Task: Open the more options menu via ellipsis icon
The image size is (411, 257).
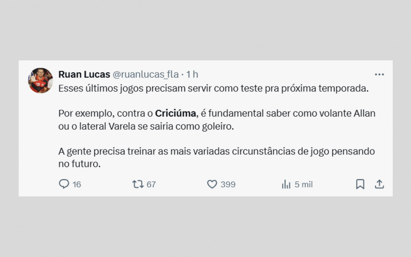Action: pyautogui.click(x=379, y=74)
